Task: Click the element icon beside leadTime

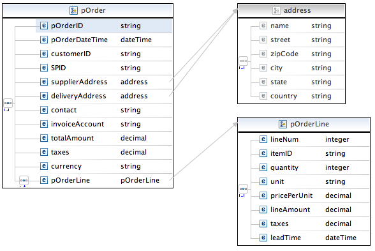Action: [x=263, y=238]
